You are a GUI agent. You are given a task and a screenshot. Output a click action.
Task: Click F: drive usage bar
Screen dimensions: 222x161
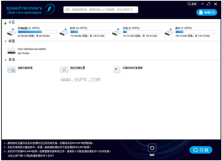pyautogui.click(x=195, y=32)
